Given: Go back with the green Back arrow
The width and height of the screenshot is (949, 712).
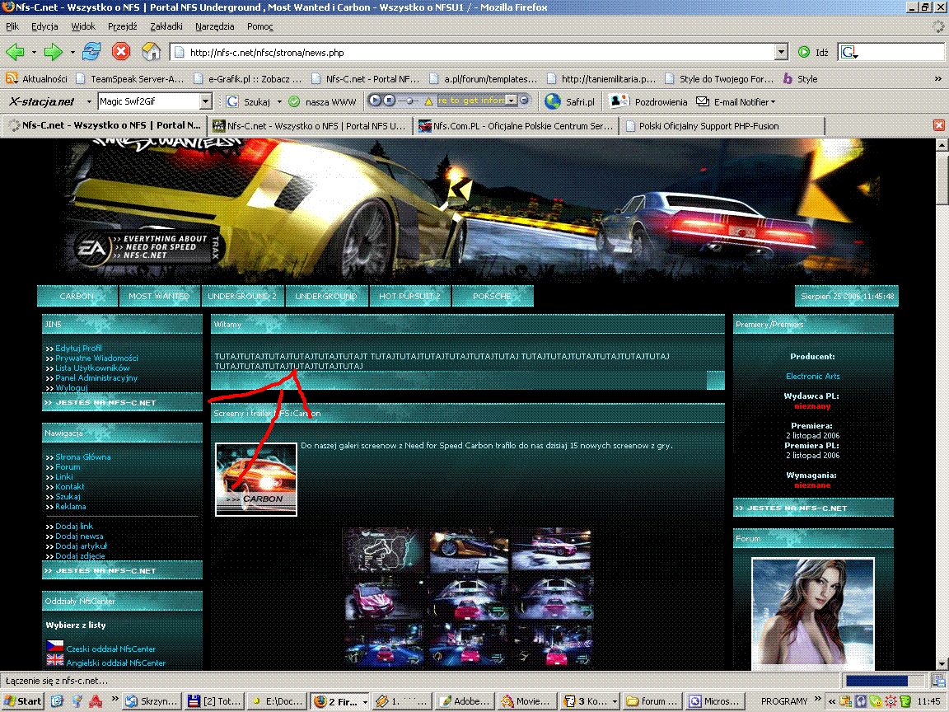Looking at the screenshot, I should pos(15,52).
